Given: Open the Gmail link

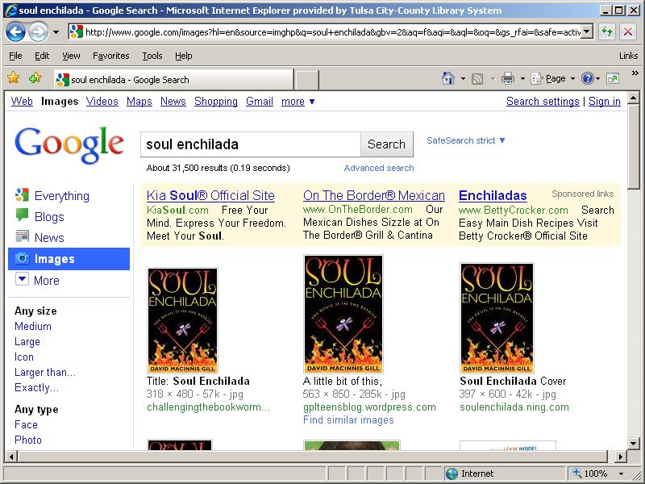Looking at the screenshot, I should pyautogui.click(x=260, y=102).
